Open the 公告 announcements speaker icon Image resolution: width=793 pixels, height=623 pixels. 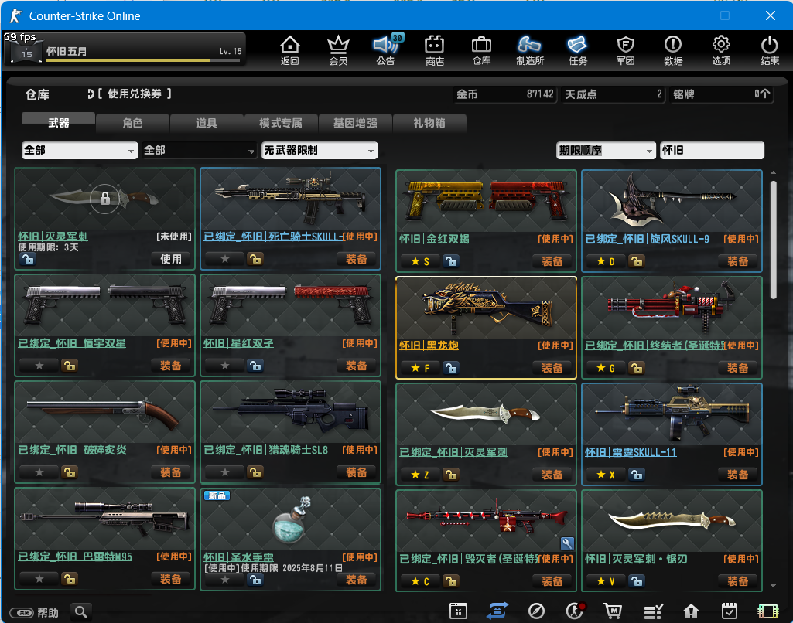(x=386, y=50)
